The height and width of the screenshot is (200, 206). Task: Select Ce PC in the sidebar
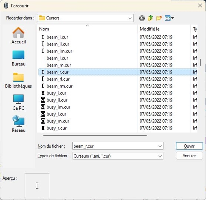click(19, 102)
